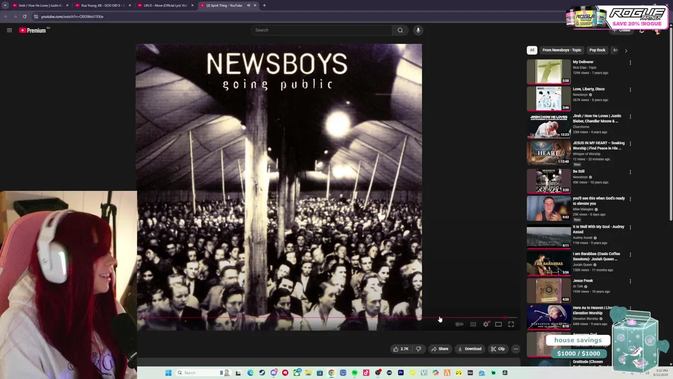Open Churchome channel name
This screenshot has width=673, height=379.
581,127
